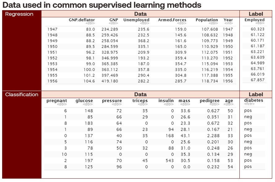Viewport: 275px width, 182px height.
Task: Select the Regression section label
Action: coord(19,14)
